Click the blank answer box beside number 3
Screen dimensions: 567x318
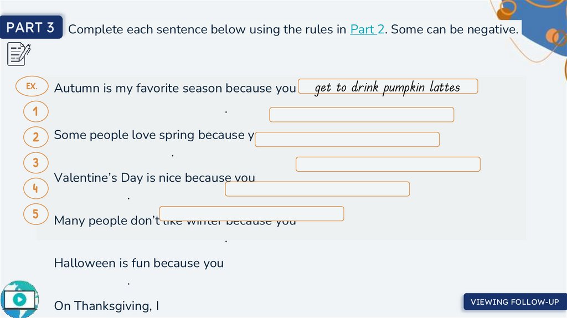click(388, 165)
